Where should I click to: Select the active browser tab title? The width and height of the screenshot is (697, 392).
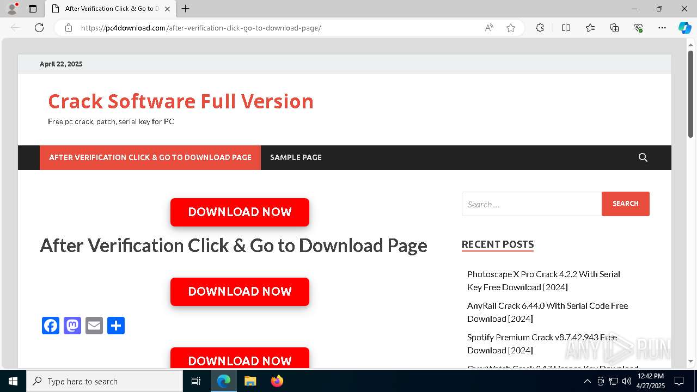(112, 9)
